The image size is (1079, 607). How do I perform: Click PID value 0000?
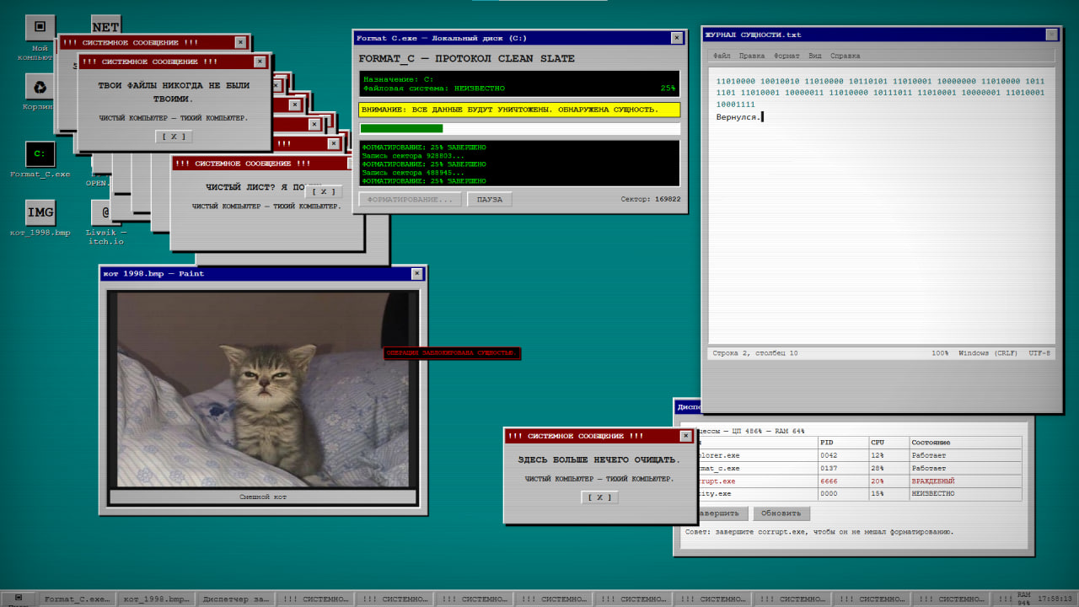(829, 493)
